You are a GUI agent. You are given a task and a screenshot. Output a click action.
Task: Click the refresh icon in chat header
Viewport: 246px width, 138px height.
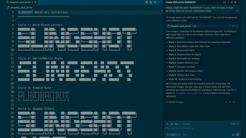pyautogui.click(x=225, y=2)
